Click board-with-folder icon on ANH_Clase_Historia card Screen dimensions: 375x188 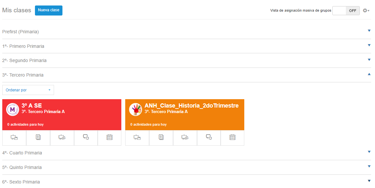[x=137, y=138]
